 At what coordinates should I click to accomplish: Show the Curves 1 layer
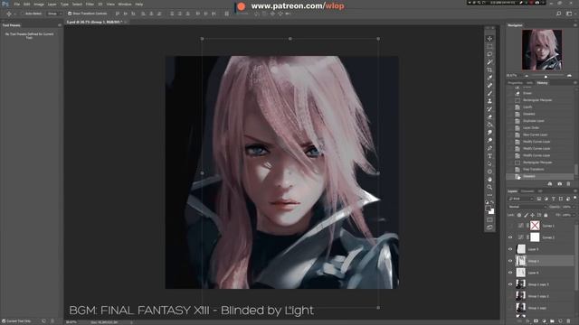click(x=510, y=226)
